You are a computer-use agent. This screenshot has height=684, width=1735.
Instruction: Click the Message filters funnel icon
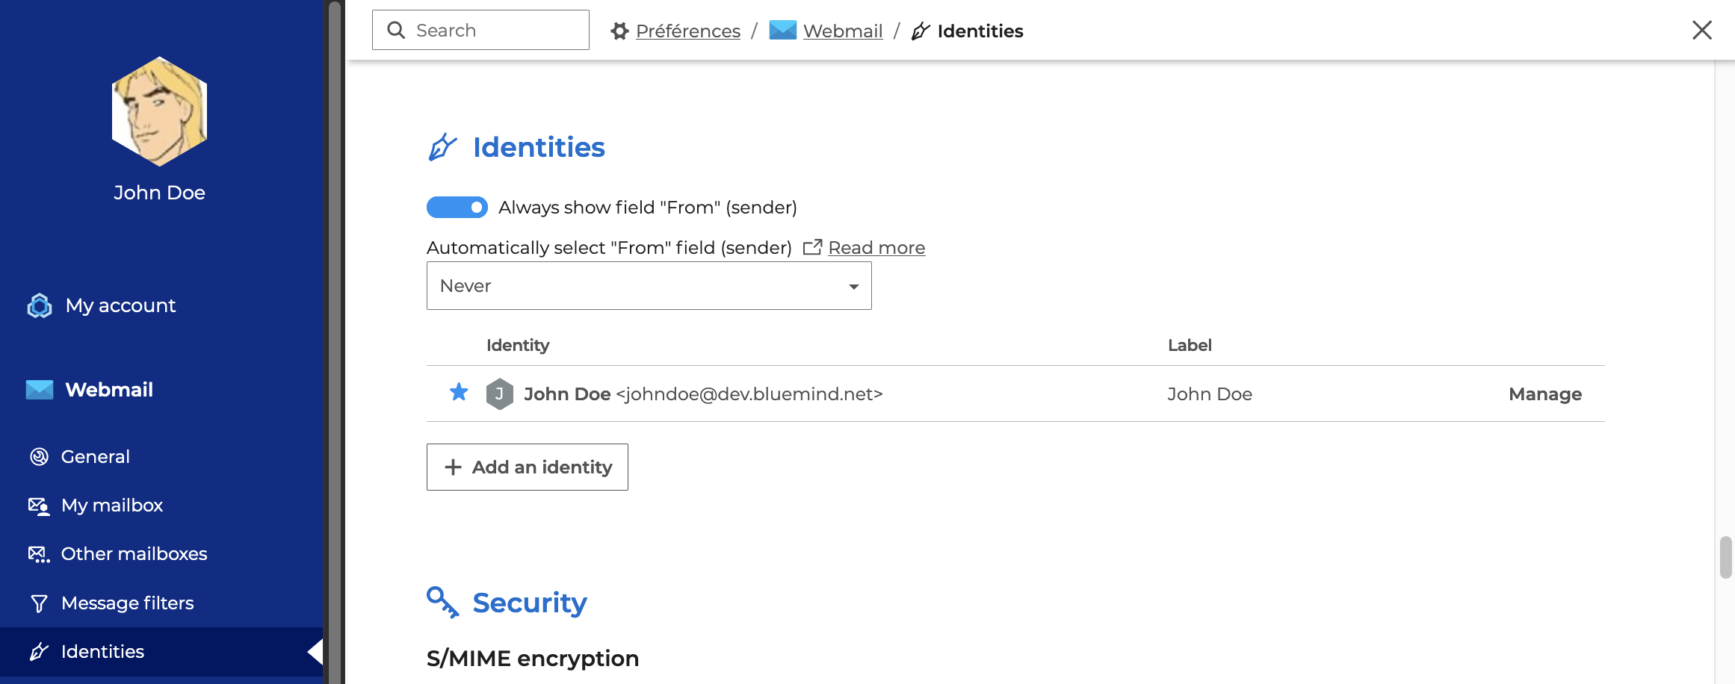pyautogui.click(x=39, y=603)
